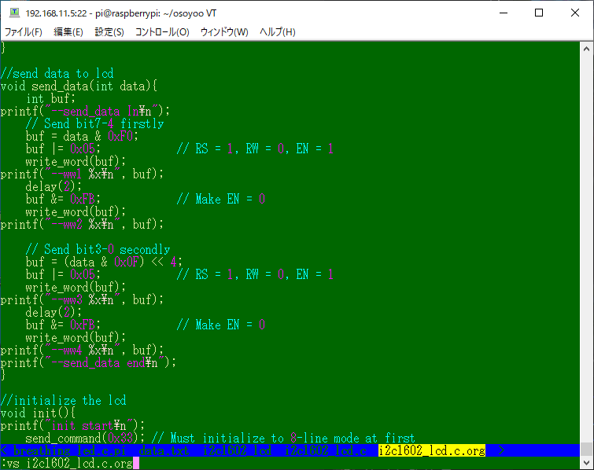Click the printf "--ww2" line
The width and height of the screenshot is (594, 470).
[82, 225]
